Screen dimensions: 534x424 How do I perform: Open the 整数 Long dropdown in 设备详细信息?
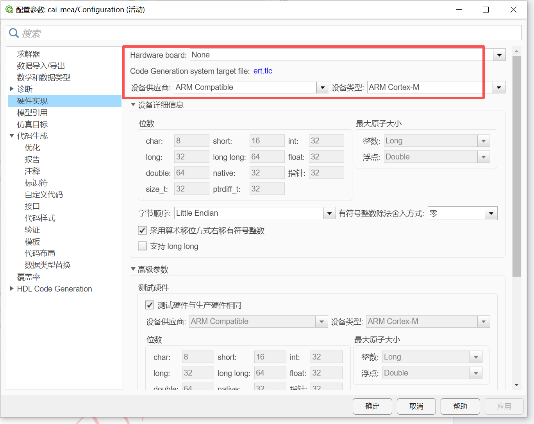pyautogui.click(x=484, y=141)
